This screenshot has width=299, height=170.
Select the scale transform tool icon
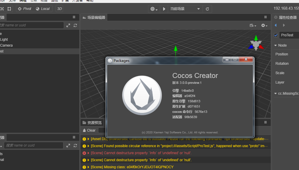(2, 9)
